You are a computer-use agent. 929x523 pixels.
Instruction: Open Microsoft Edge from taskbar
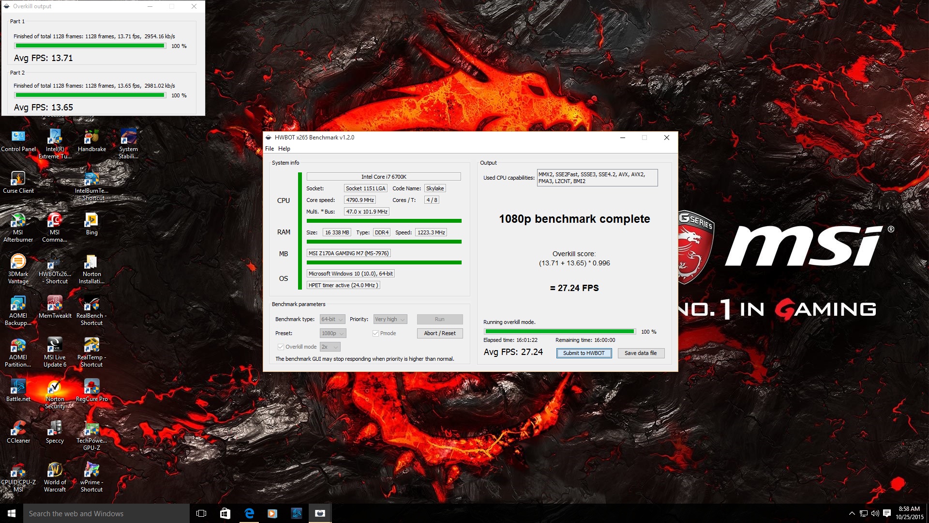[x=249, y=513]
